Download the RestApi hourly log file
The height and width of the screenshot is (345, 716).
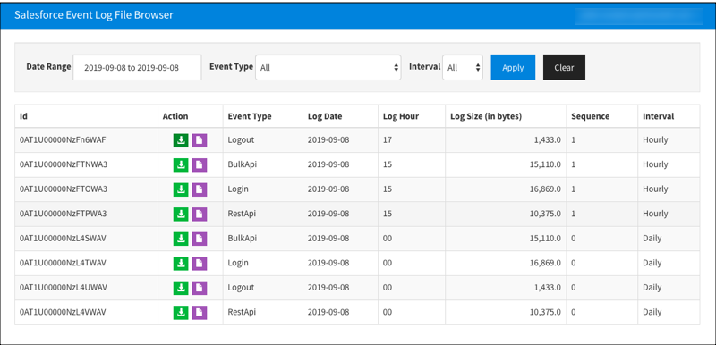[181, 215]
